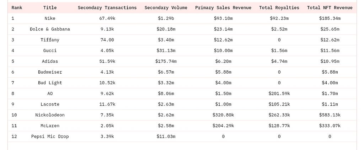The width and height of the screenshot is (364, 150).
Task: Click the Adidas title
Action: [50, 61]
